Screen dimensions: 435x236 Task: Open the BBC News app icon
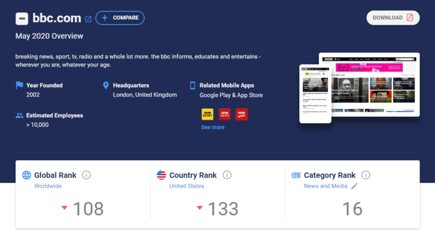pyautogui.click(x=224, y=115)
